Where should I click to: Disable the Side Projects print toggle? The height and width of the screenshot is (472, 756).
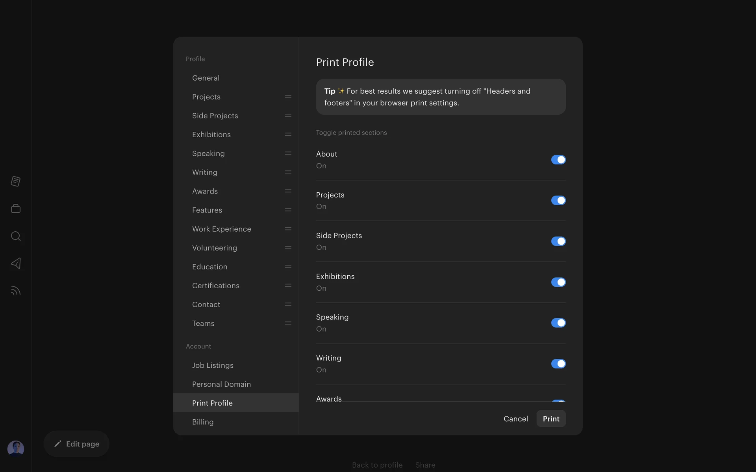click(x=558, y=241)
